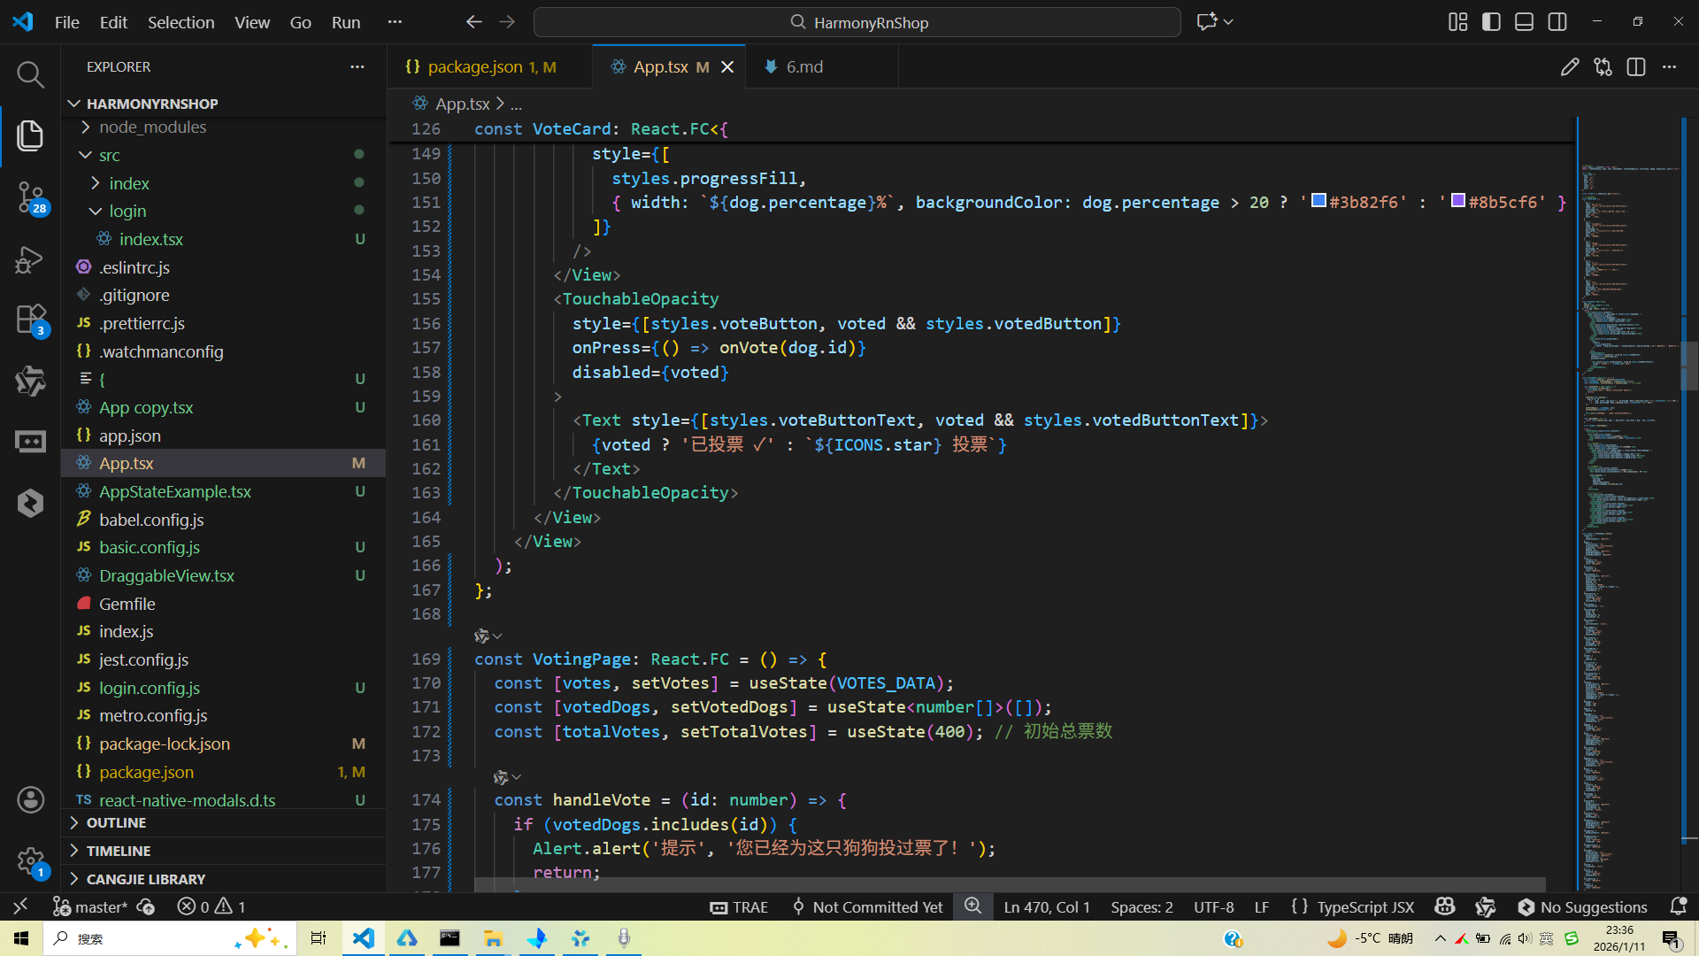Toggle the secondary side bar layout button
Screen dimensions: 1699x956
click(1557, 22)
